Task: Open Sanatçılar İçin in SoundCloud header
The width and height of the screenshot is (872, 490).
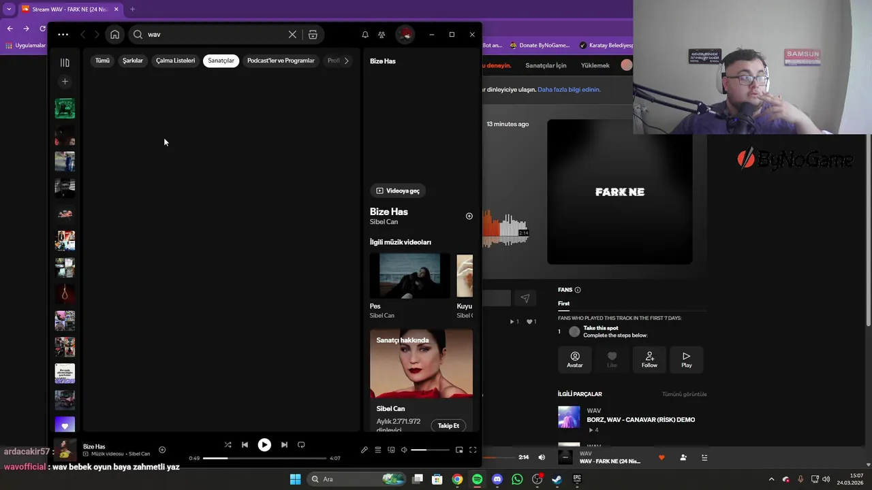Action: 546,65
